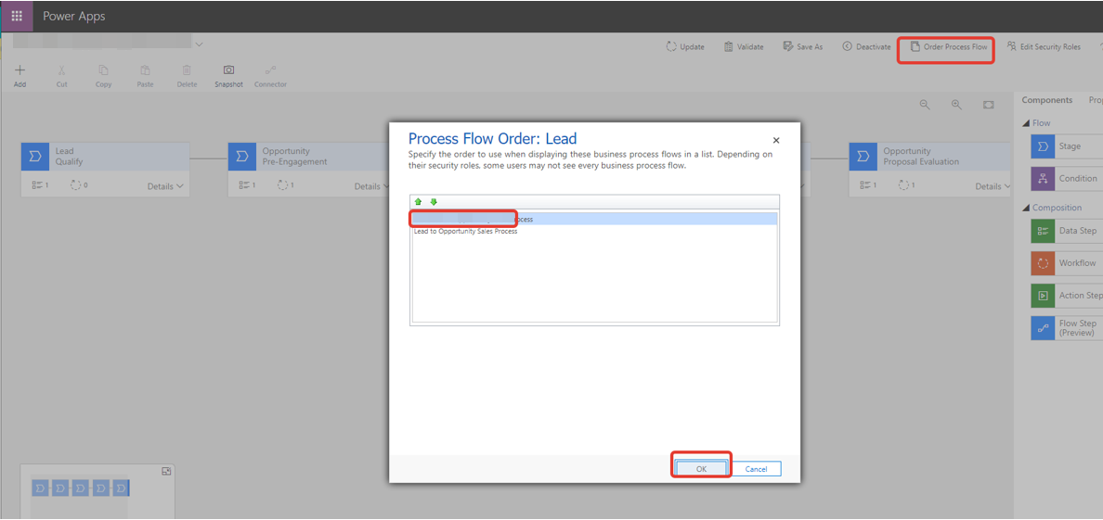Click the Cut scissors icon
The width and height of the screenshot is (1103, 520).
tap(62, 70)
